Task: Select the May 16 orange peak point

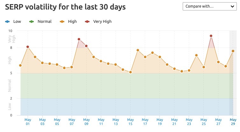Action: [138, 50]
